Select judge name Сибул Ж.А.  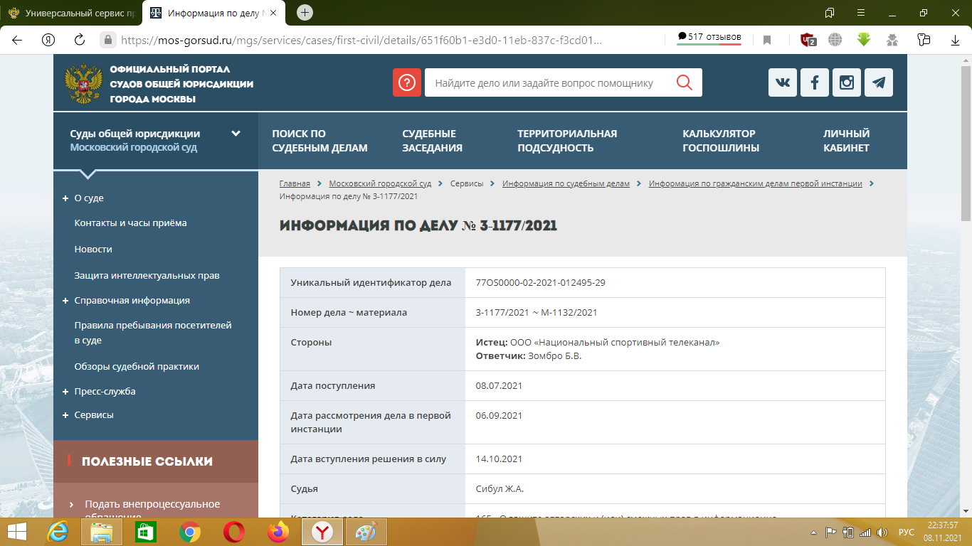pyautogui.click(x=500, y=488)
